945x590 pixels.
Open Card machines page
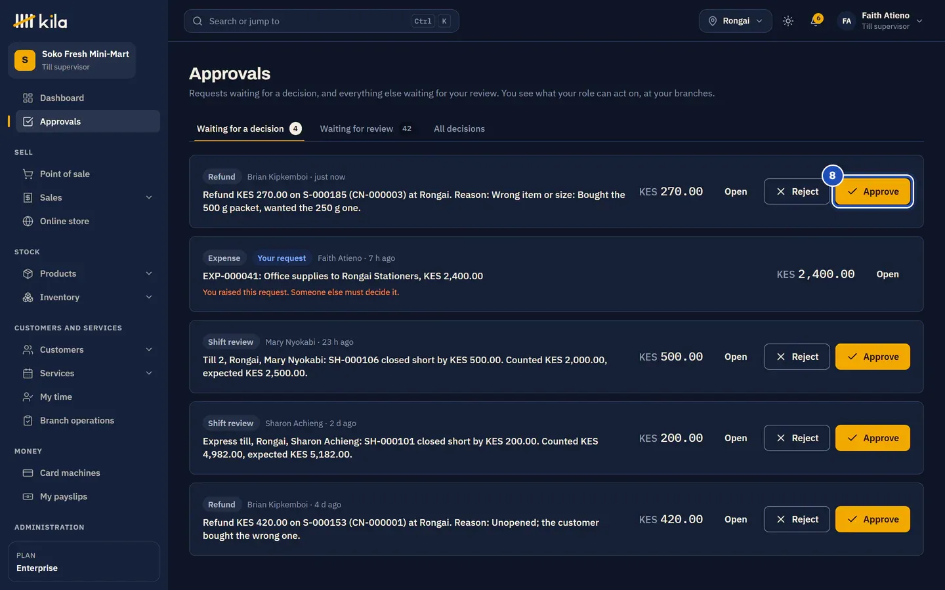point(84,473)
